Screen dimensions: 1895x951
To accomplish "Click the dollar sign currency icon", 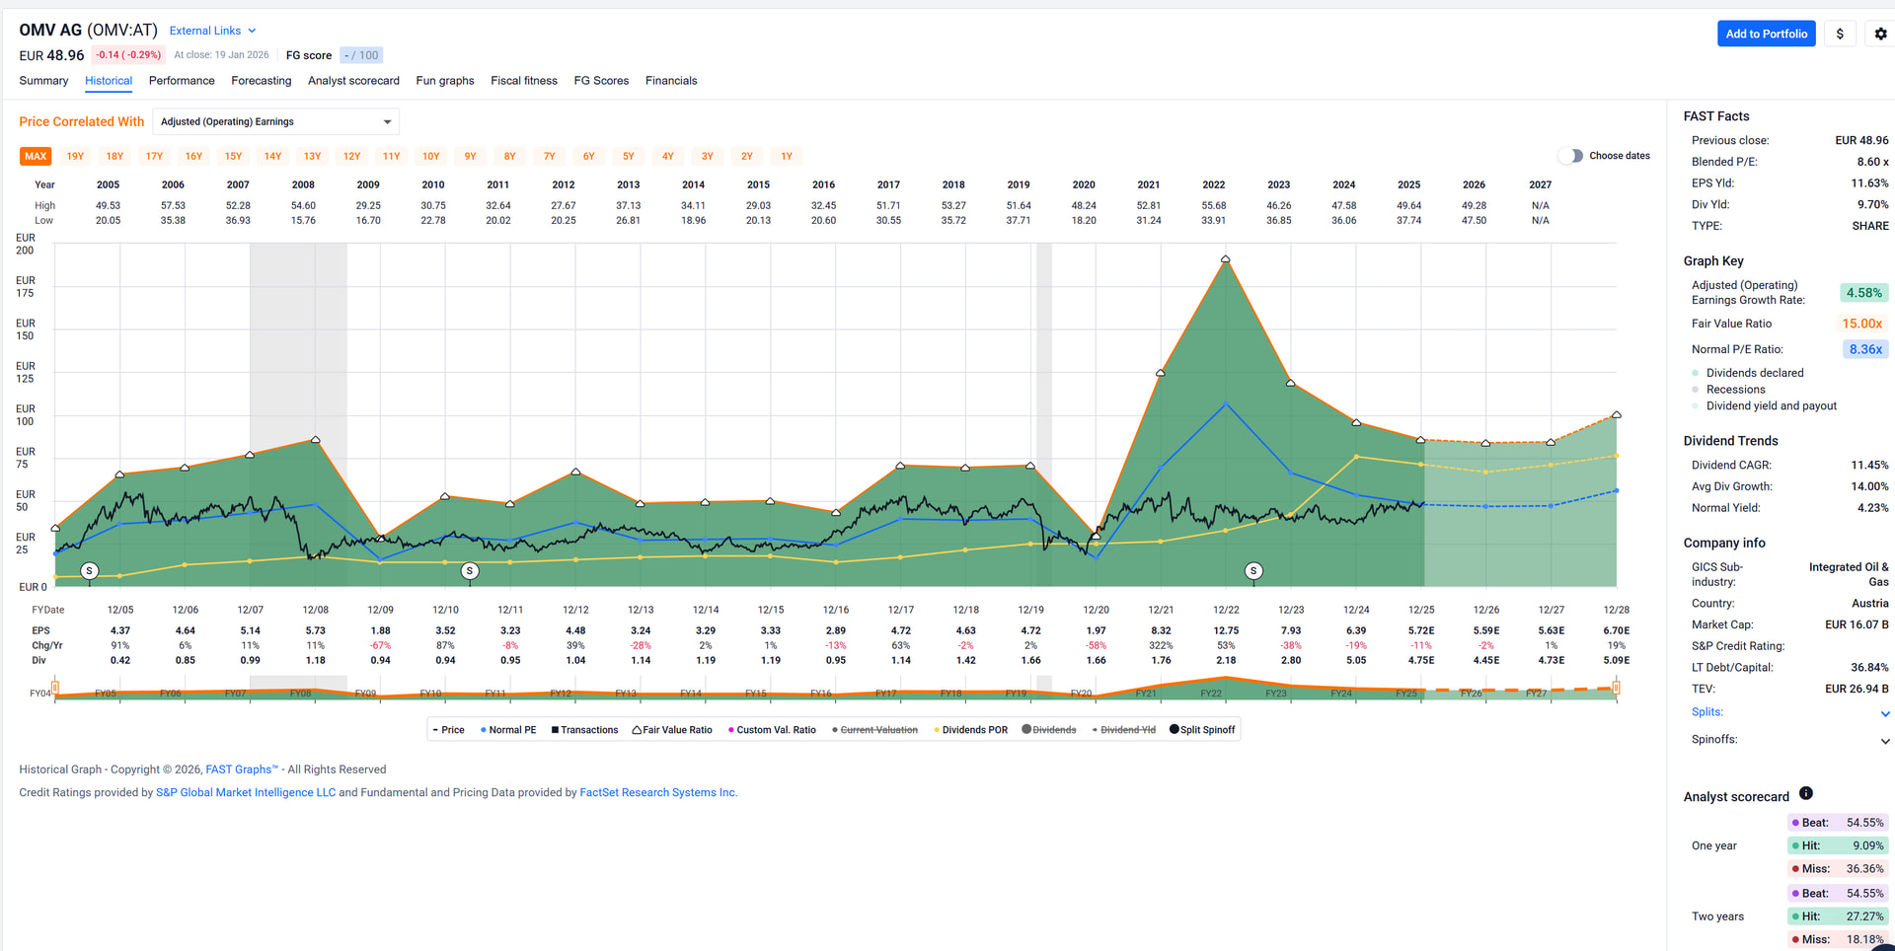I will point(1840,34).
